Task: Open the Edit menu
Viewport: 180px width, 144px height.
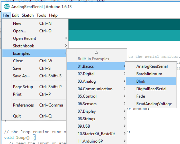Action: tap(15, 15)
